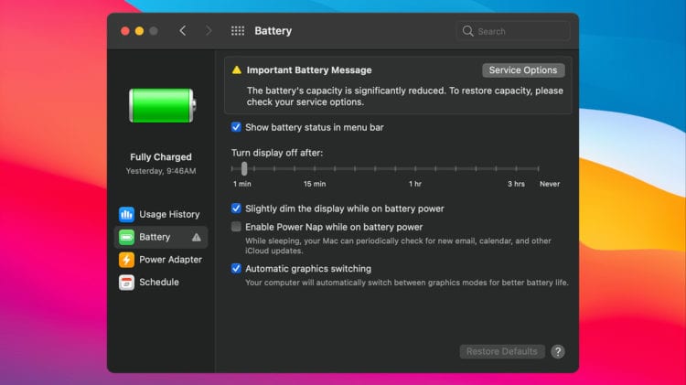Image resolution: width=686 pixels, height=385 pixels.
Task: Click the back arrow in the toolbar
Action: (183, 31)
